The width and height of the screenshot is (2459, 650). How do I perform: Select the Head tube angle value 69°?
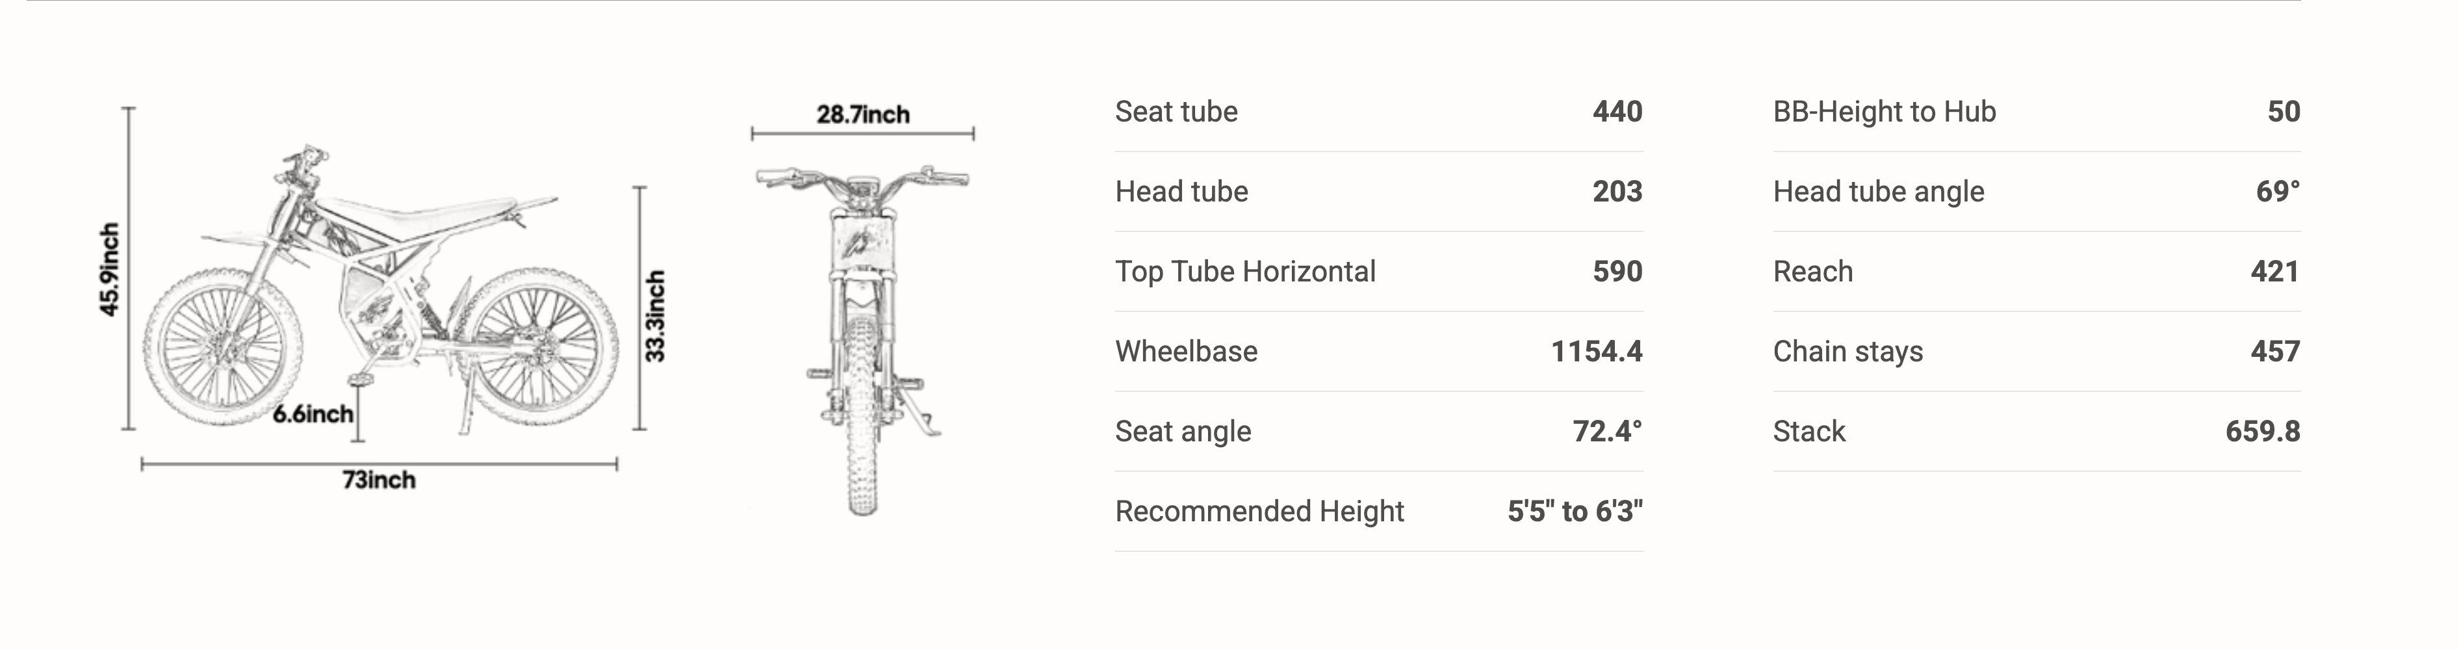coord(2278,192)
